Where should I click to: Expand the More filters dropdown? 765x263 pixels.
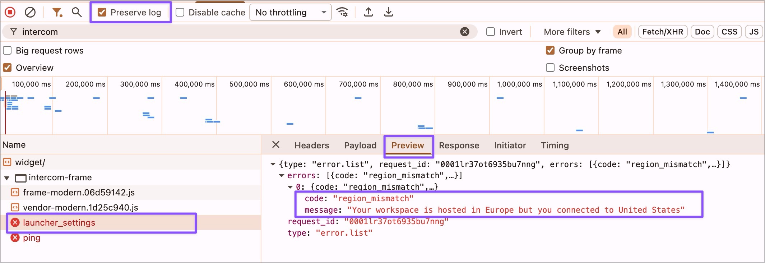[572, 32]
